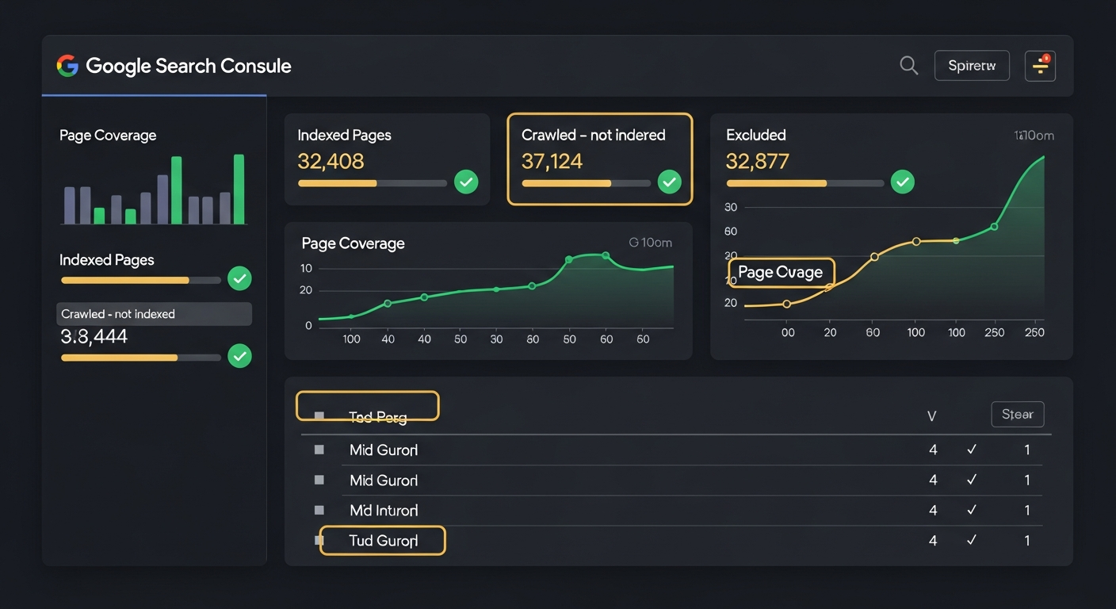
Task: Click the green check beside sidebar Indexed Pages bar
Action: coord(239,278)
